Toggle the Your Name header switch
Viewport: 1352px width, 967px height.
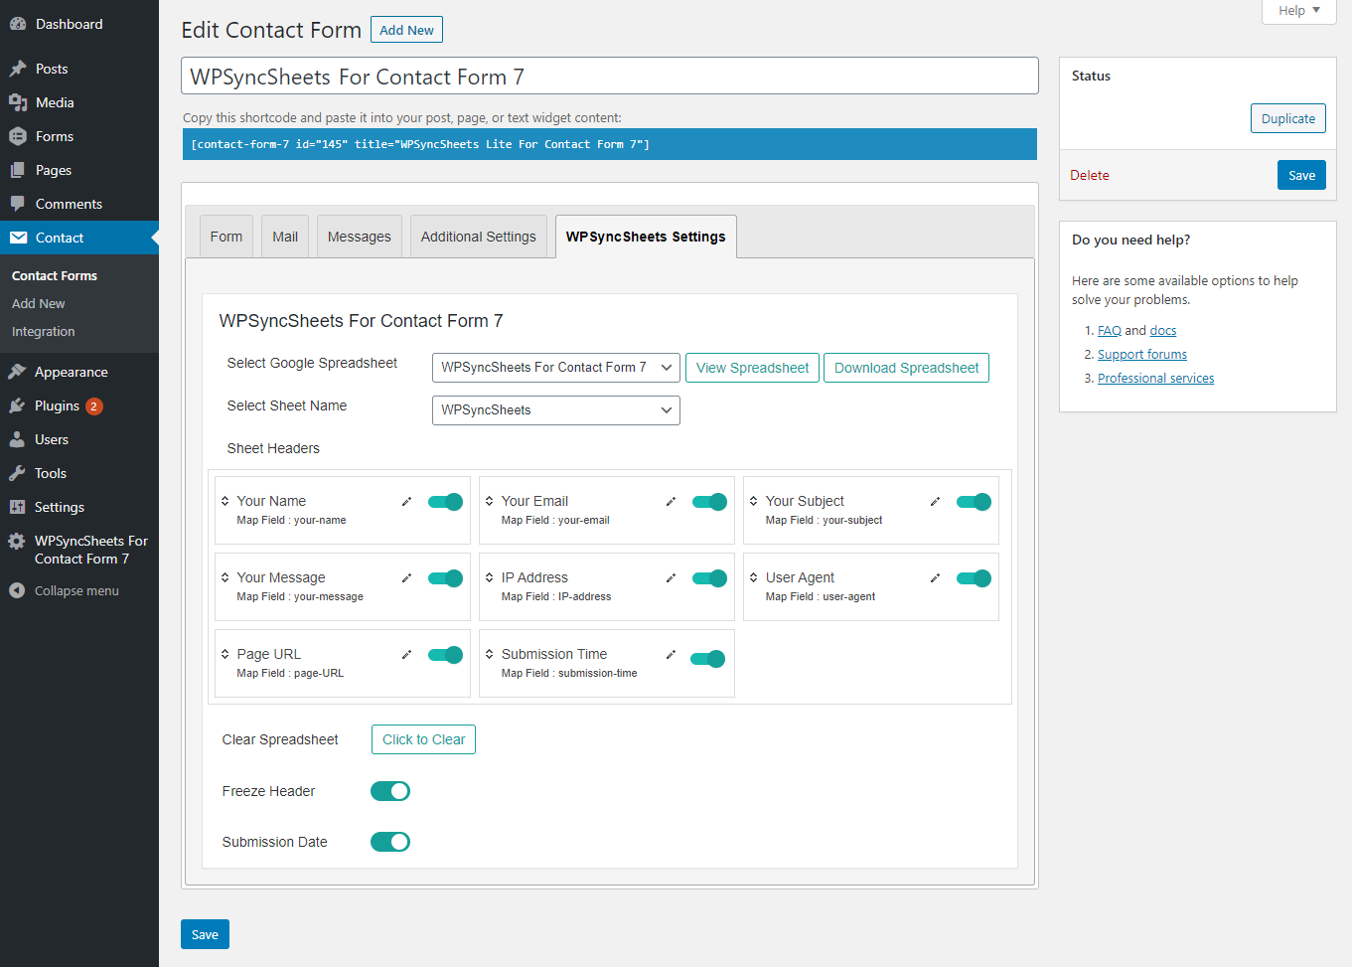coord(445,502)
